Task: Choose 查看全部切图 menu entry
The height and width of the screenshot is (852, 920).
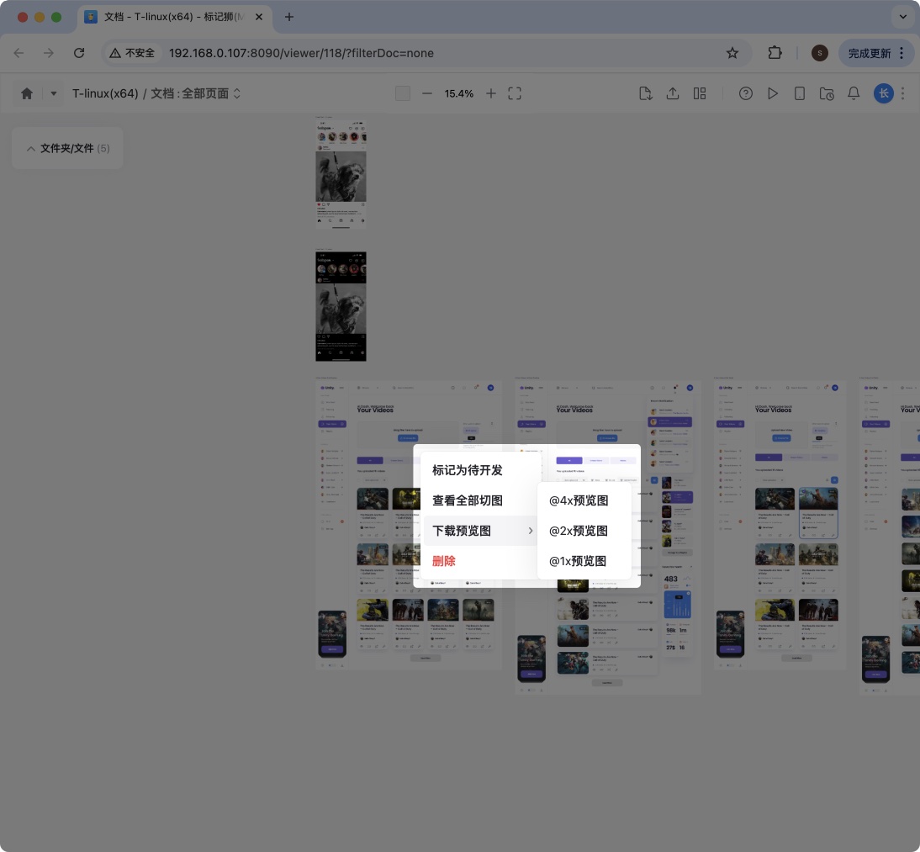Action: tap(468, 500)
